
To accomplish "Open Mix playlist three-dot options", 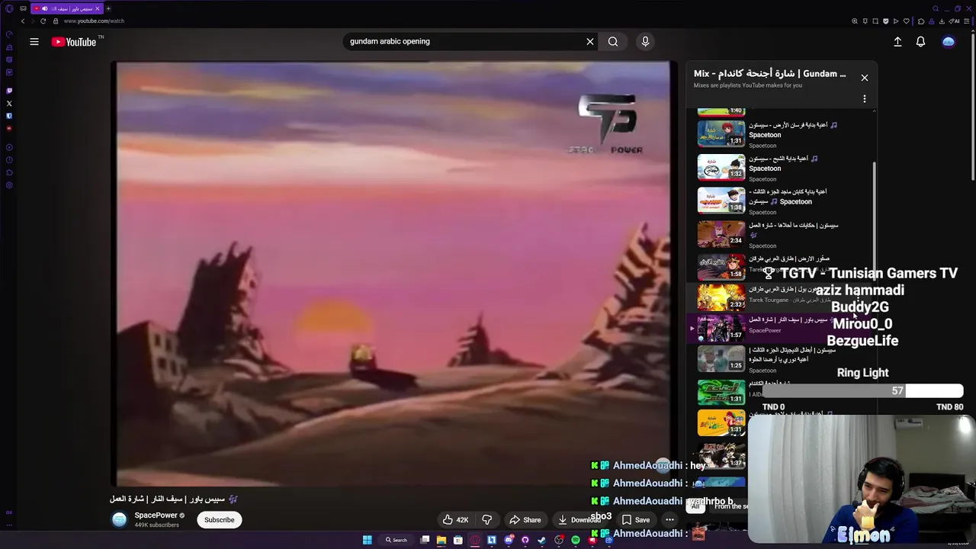I will [865, 99].
